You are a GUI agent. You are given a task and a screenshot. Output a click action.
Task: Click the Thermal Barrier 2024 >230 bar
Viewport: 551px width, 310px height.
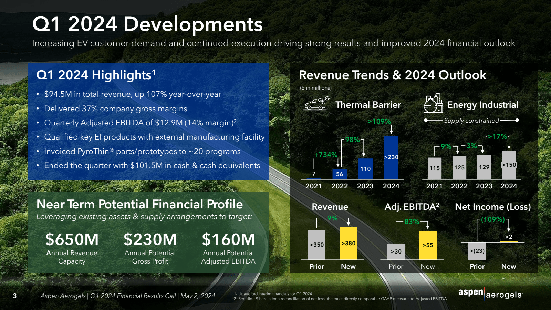(391, 157)
